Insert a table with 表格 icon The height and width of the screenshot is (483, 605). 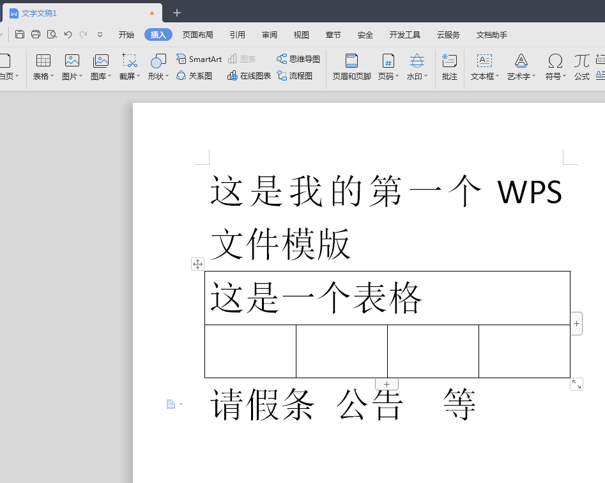pos(43,61)
